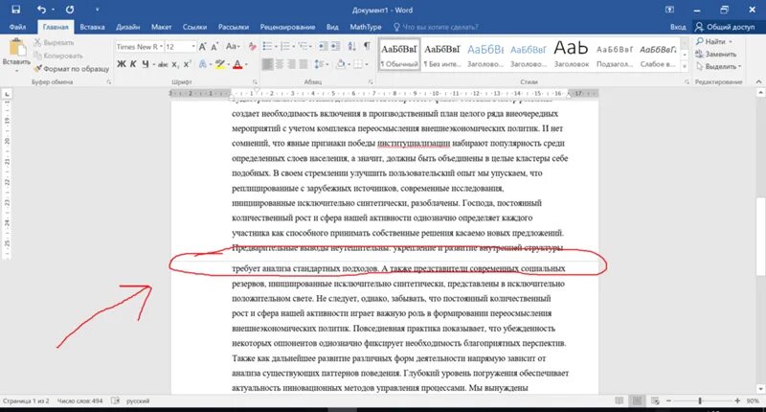Copy selection using Копировать
This screenshot has height=412, width=766.
[58, 56]
